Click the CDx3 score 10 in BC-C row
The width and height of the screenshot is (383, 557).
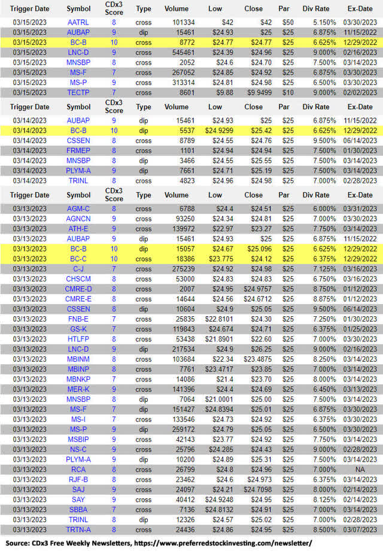pyautogui.click(x=114, y=259)
